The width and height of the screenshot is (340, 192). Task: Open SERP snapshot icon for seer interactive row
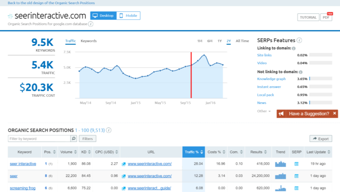coord(296,164)
